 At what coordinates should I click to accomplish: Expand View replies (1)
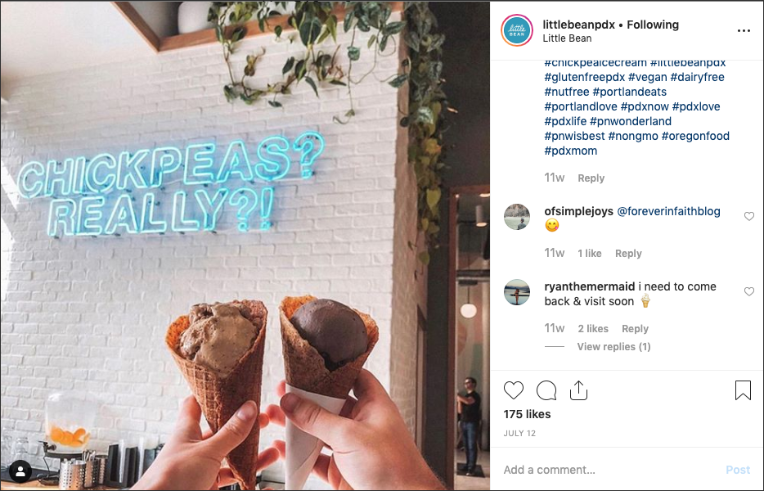[613, 347]
